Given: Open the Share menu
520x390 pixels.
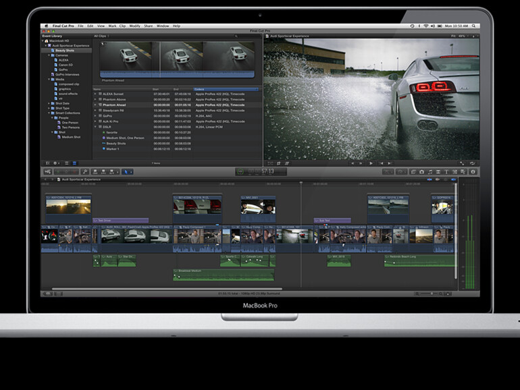Looking at the screenshot, I should pyautogui.click(x=150, y=26).
